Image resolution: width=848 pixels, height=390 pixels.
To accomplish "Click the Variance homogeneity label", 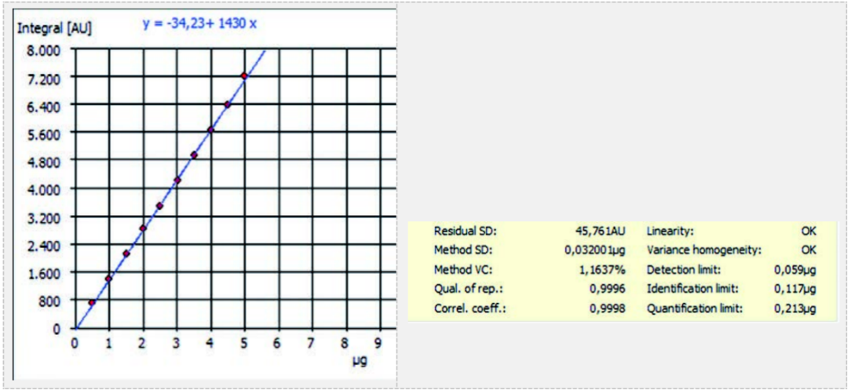I will point(704,250).
